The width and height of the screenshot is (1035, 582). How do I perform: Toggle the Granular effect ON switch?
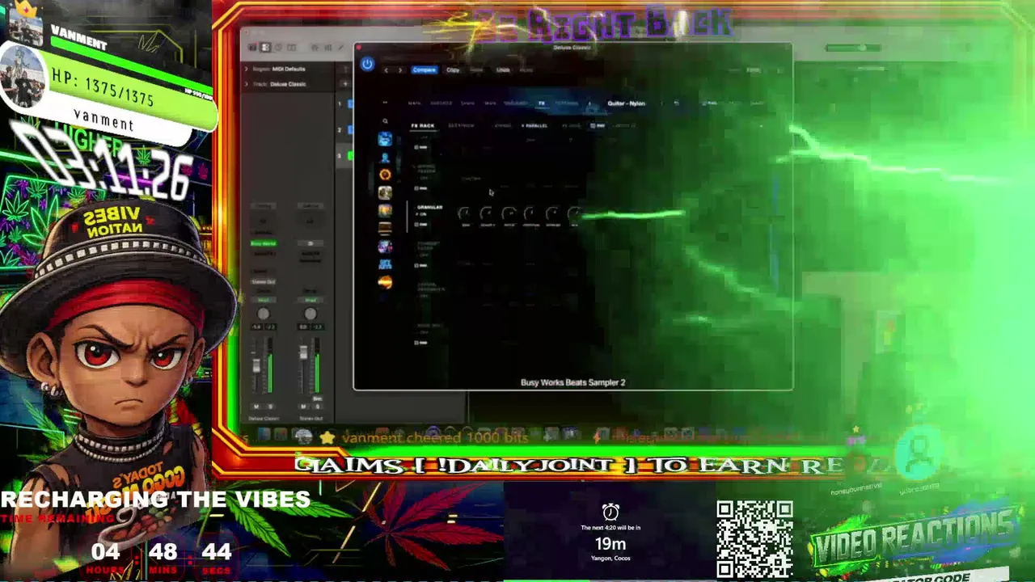[421, 214]
